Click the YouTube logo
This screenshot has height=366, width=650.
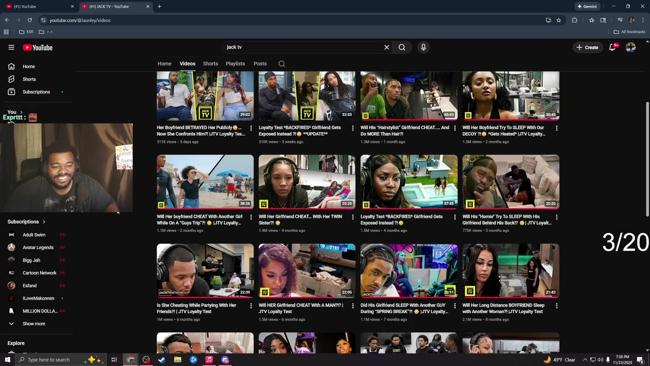click(38, 47)
